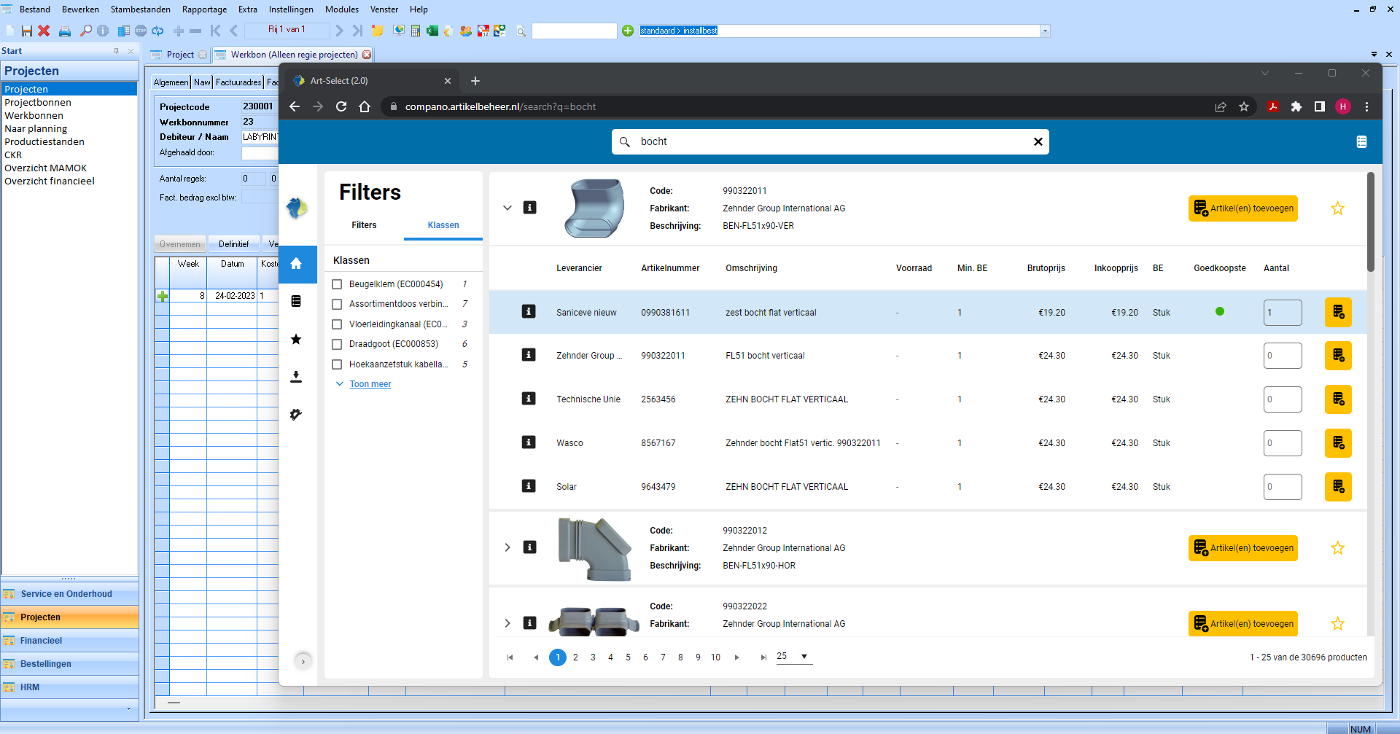
Task: Open the favorites star in left sidebar
Action: (x=296, y=339)
